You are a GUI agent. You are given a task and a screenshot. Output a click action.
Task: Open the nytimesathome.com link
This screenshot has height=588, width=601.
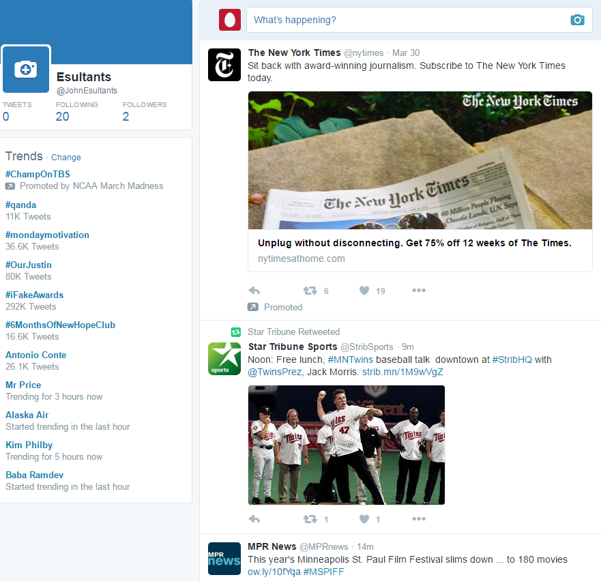coord(302,259)
